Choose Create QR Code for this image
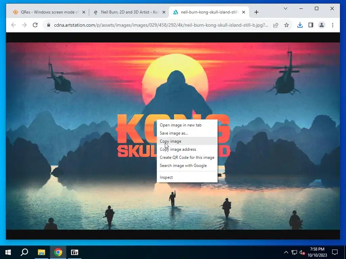346x259 pixels. pyautogui.click(x=187, y=157)
